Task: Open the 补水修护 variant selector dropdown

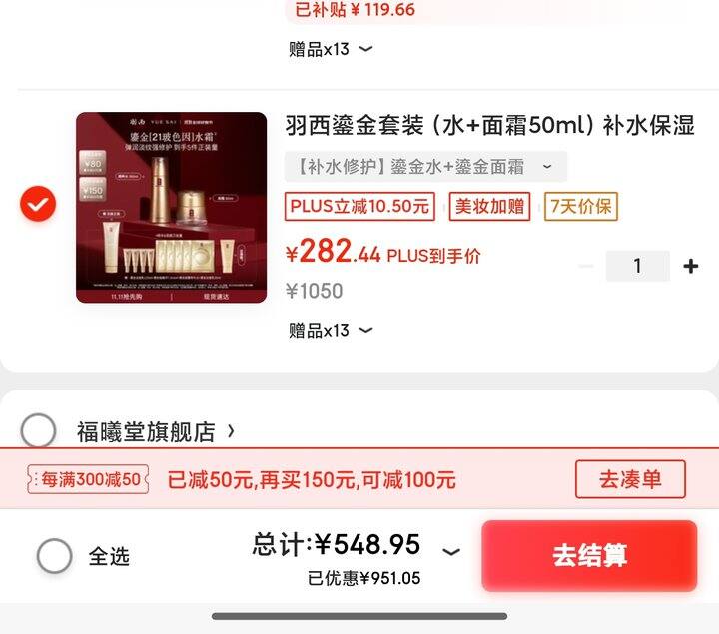Action: point(425,167)
